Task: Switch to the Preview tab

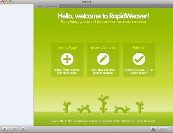Action: point(53,6)
